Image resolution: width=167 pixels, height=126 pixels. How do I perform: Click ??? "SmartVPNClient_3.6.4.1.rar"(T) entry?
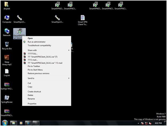pyautogui.click(x=47, y=57)
